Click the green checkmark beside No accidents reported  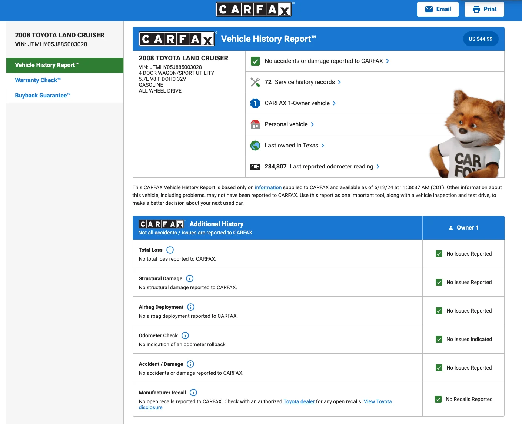[255, 61]
